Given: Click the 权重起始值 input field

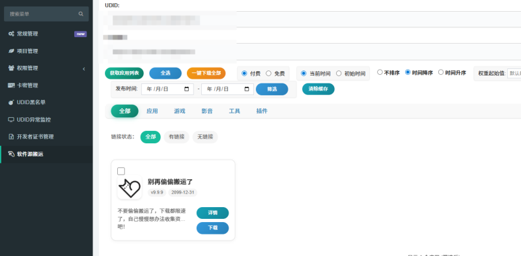Looking at the screenshot, I should pos(514,73).
